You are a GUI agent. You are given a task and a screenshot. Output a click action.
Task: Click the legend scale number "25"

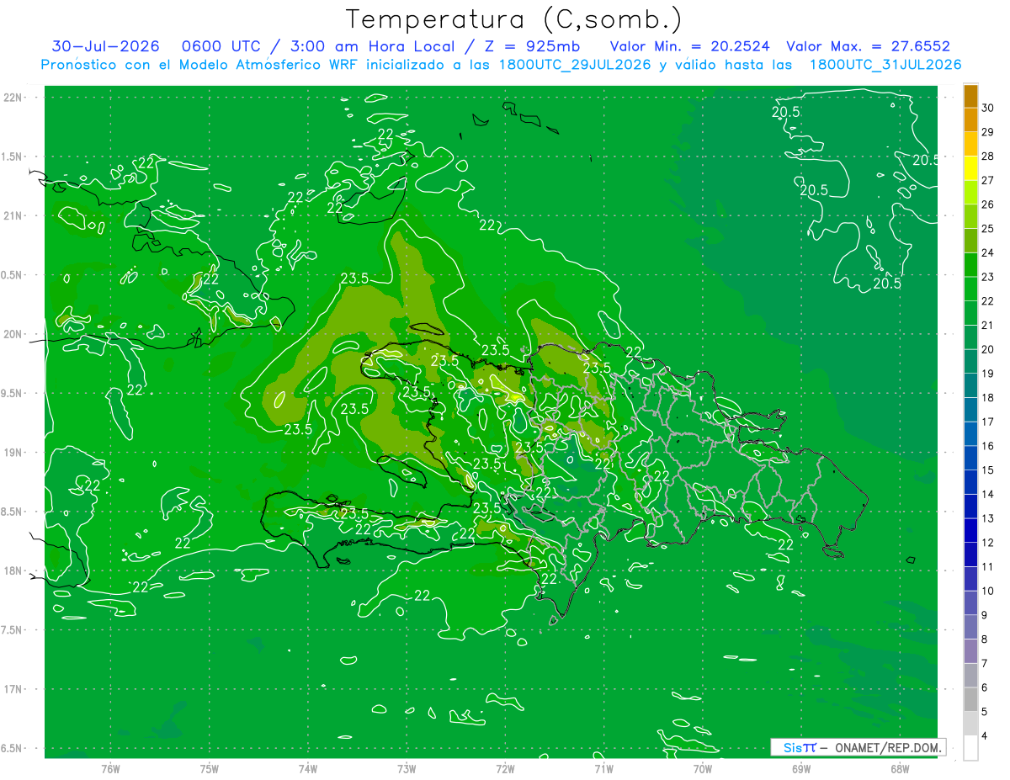point(988,229)
